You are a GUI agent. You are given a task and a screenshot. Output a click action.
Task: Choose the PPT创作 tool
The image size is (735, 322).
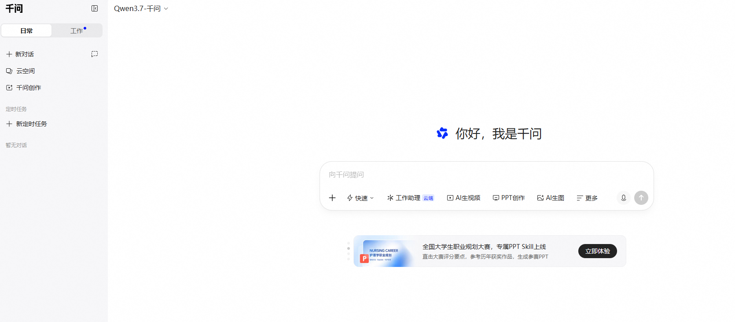(x=509, y=198)
